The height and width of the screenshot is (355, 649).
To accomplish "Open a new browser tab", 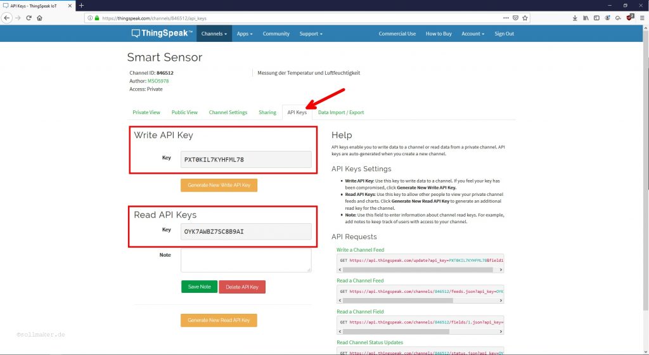I will (81, 5).
